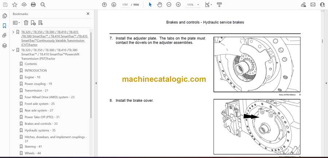Bookmark this file with the star icon

tap(15, 5)
